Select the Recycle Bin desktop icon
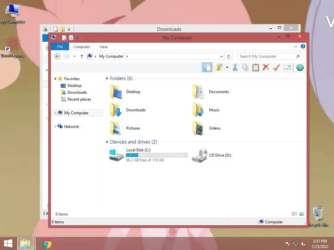The width and height of the screenshot is (334, 250). 318,216
